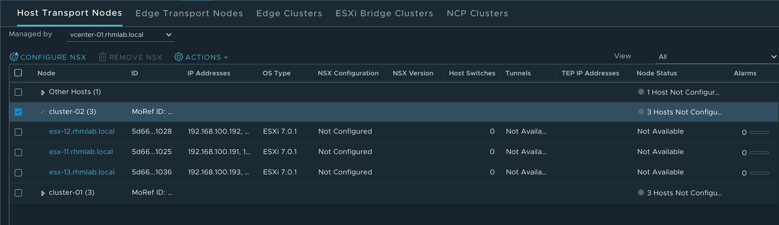Click IP address 192.168.100.193 cell
Viewport: 779px width, 225px height.
click(218, 172)
